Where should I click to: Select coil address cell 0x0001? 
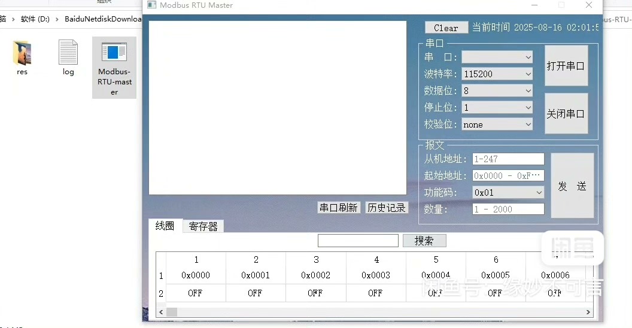256,275
